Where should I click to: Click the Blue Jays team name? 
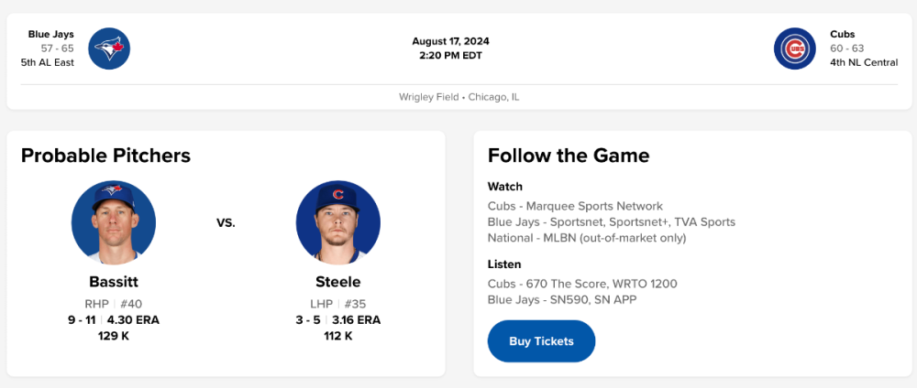[50, 34]
